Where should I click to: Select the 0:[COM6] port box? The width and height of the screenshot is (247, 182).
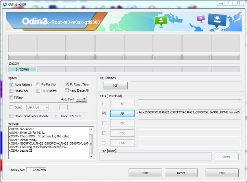coord(22,70)
